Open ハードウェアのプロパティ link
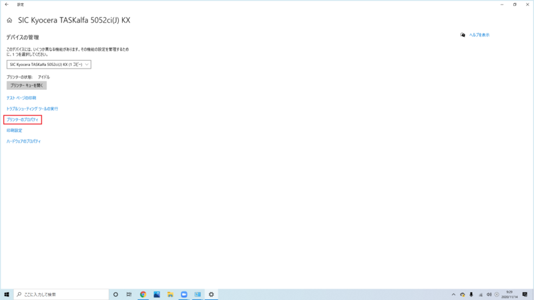The image size is (534, 300). point(23,141)
